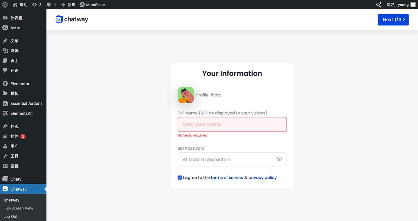Open the comments bubble icon in admin bar
Image resolution: width=418 pixels, height=221 pixels.
coord(48,5)
